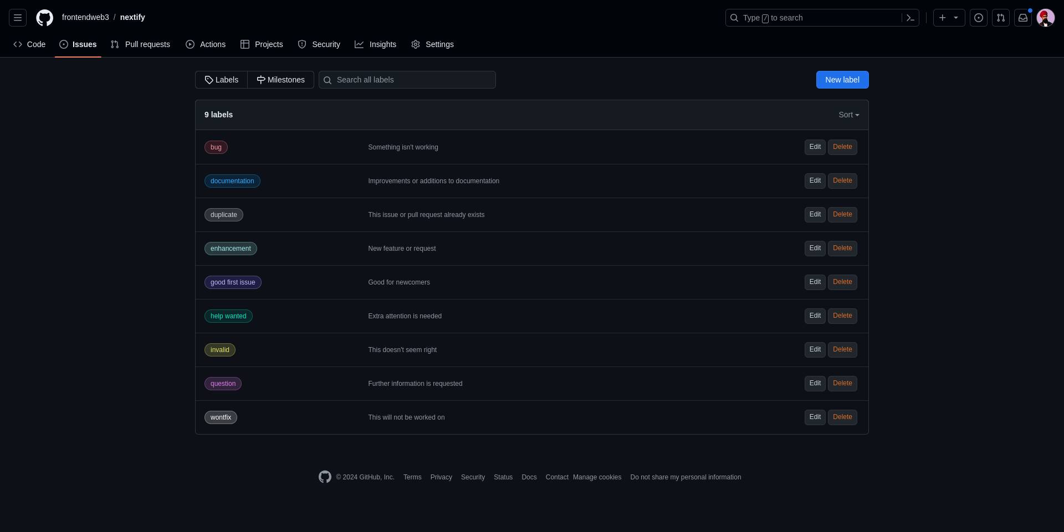Edit the question label

point(815,383)
